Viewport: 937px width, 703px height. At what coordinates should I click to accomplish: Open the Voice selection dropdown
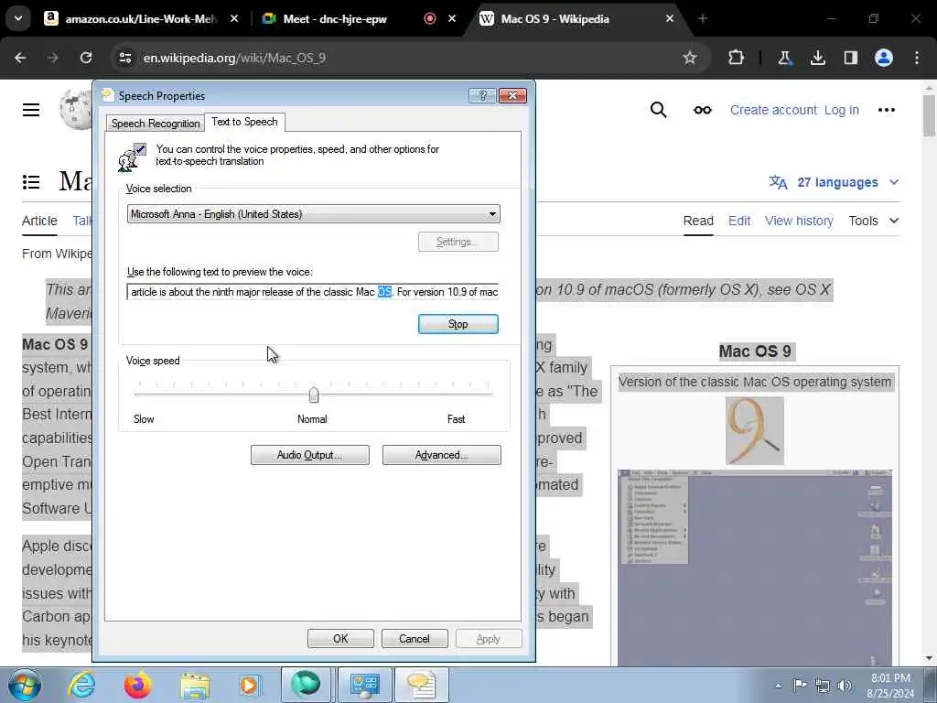pyautogui.click(x=313, y=214)
